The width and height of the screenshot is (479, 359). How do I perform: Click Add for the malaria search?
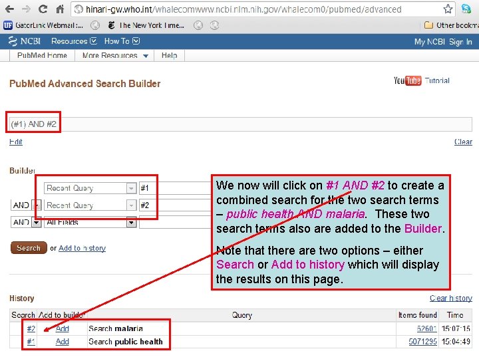point(63,329)
